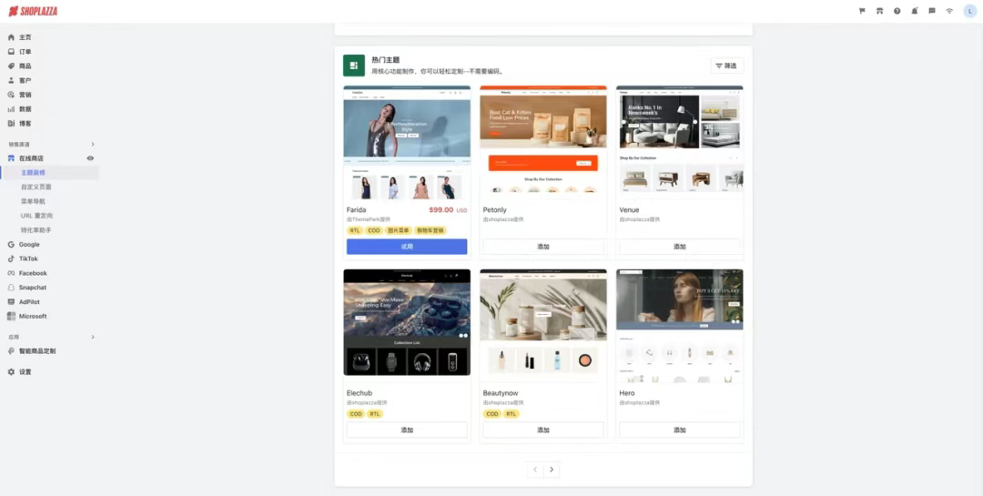
Task: Open the storefront icon in top bar
Action: point(879,11)
